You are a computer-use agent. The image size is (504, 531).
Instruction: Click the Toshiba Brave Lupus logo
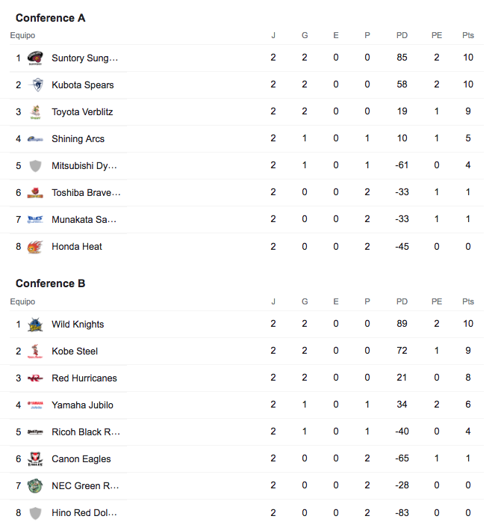(x=35, y=193)
